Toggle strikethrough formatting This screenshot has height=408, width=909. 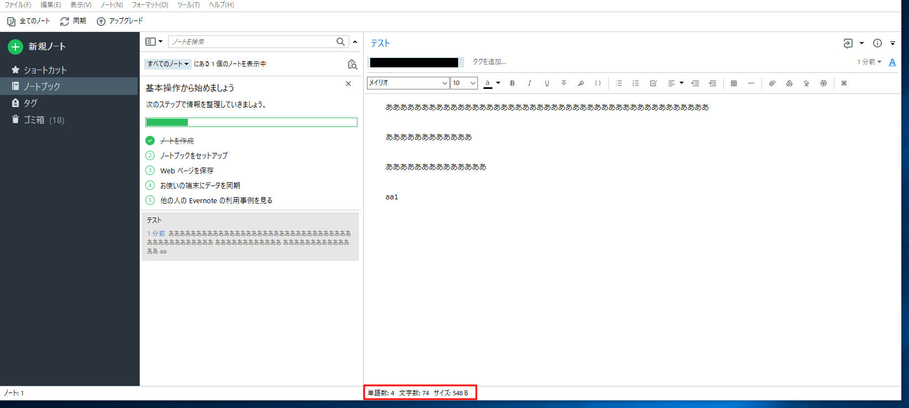pyautogui.click(x=564, y=83)
